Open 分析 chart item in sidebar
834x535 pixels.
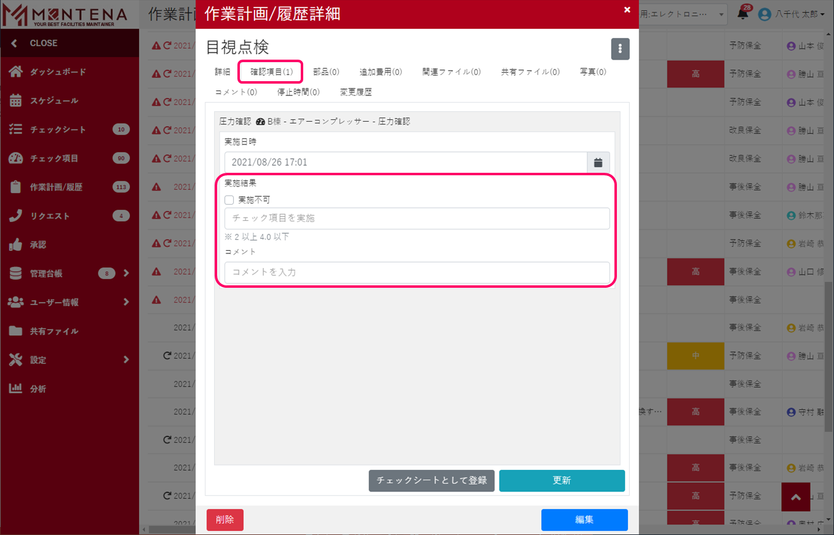[38, 389]
